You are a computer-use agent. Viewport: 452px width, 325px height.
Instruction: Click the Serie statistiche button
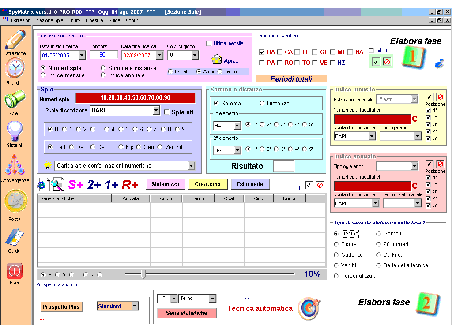(187, 313)
